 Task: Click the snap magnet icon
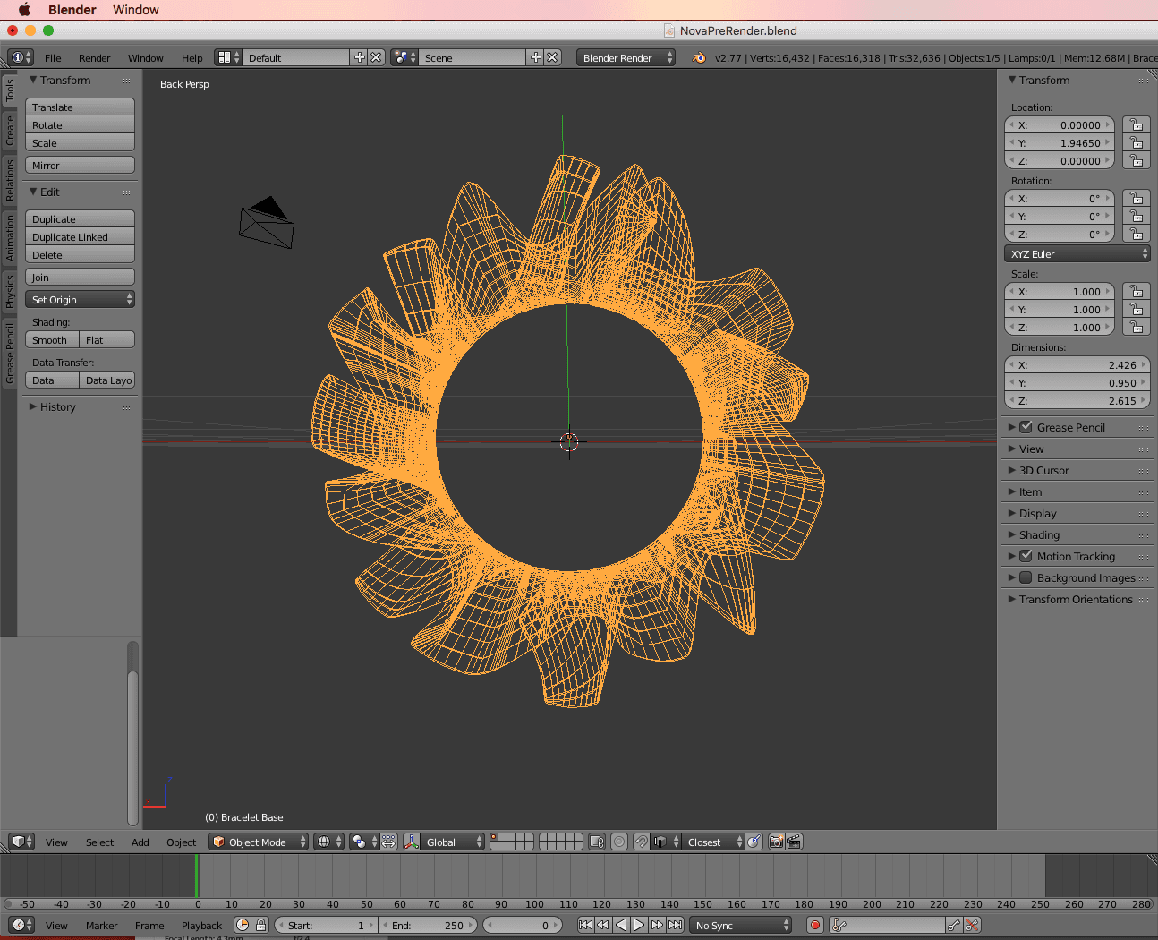(641, 842)
